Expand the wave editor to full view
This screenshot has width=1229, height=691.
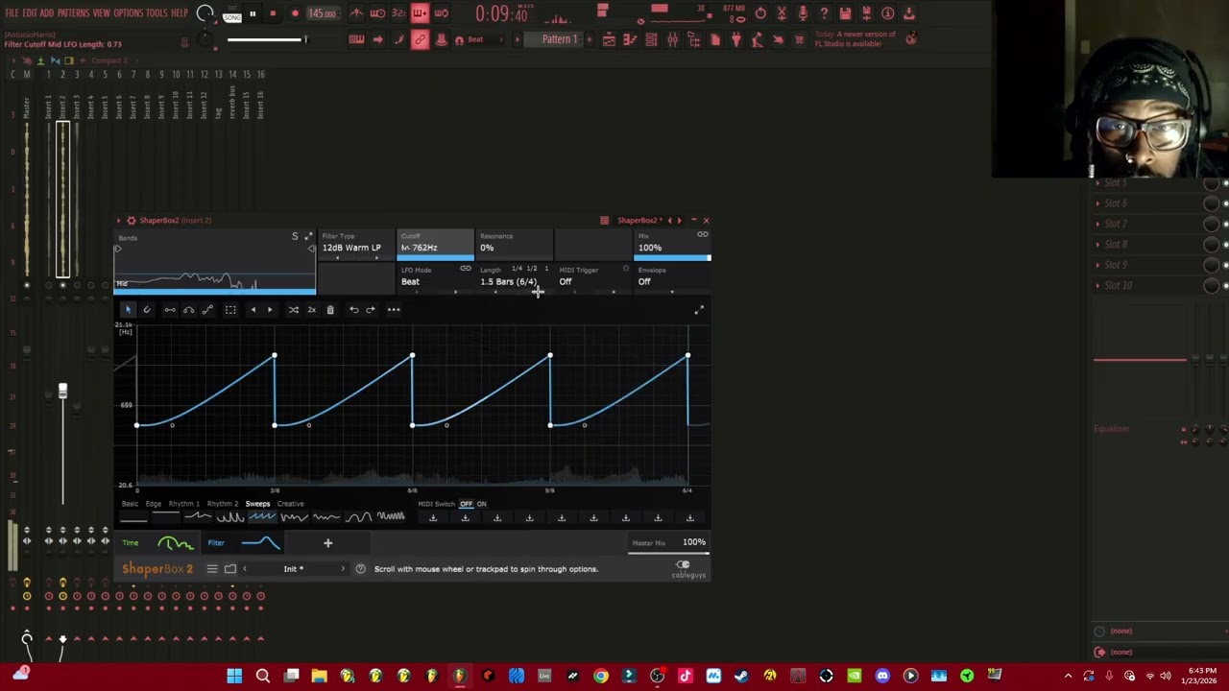tap(699, 309)
